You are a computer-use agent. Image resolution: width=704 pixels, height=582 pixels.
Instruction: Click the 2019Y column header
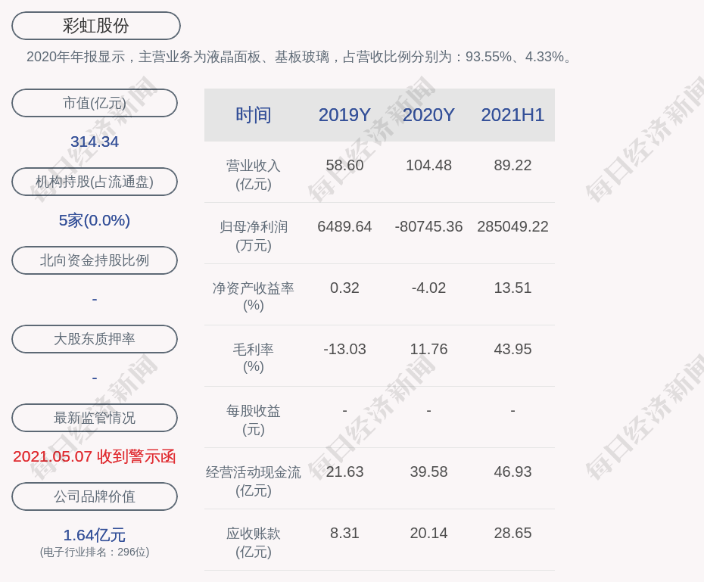coord(344,115)
